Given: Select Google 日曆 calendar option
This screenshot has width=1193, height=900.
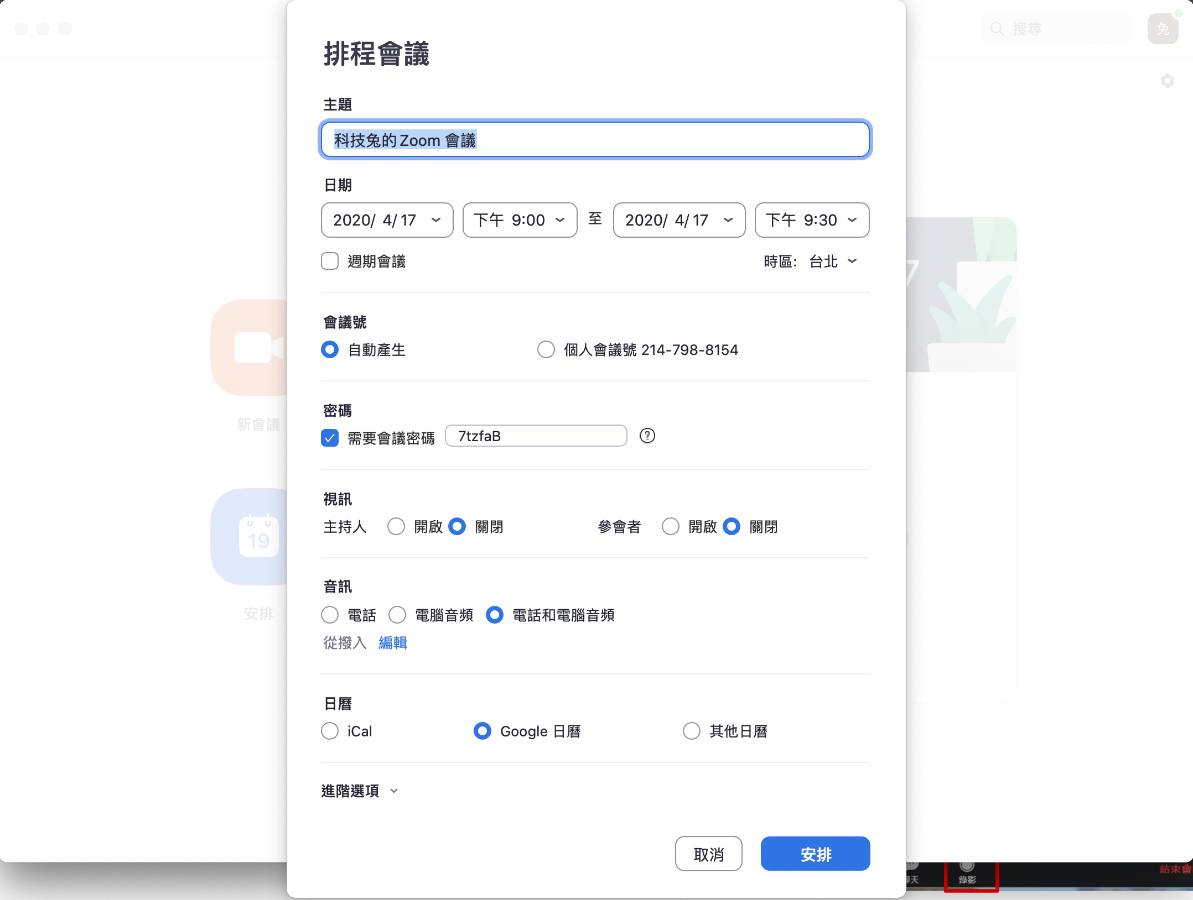Looking at the screenshot, I should point(483,731).
